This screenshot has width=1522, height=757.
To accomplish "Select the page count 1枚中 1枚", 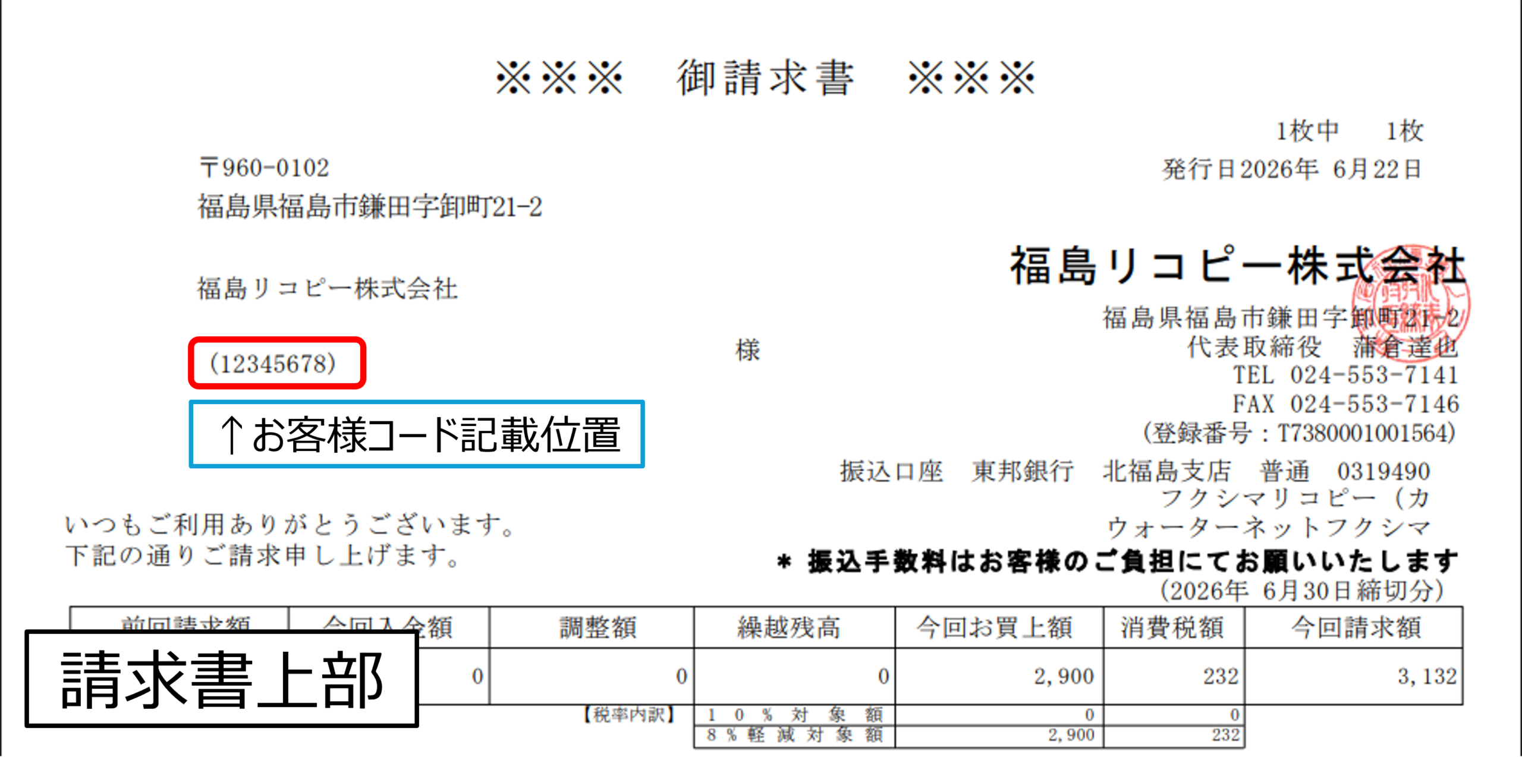I will [x=1350, y=131].
